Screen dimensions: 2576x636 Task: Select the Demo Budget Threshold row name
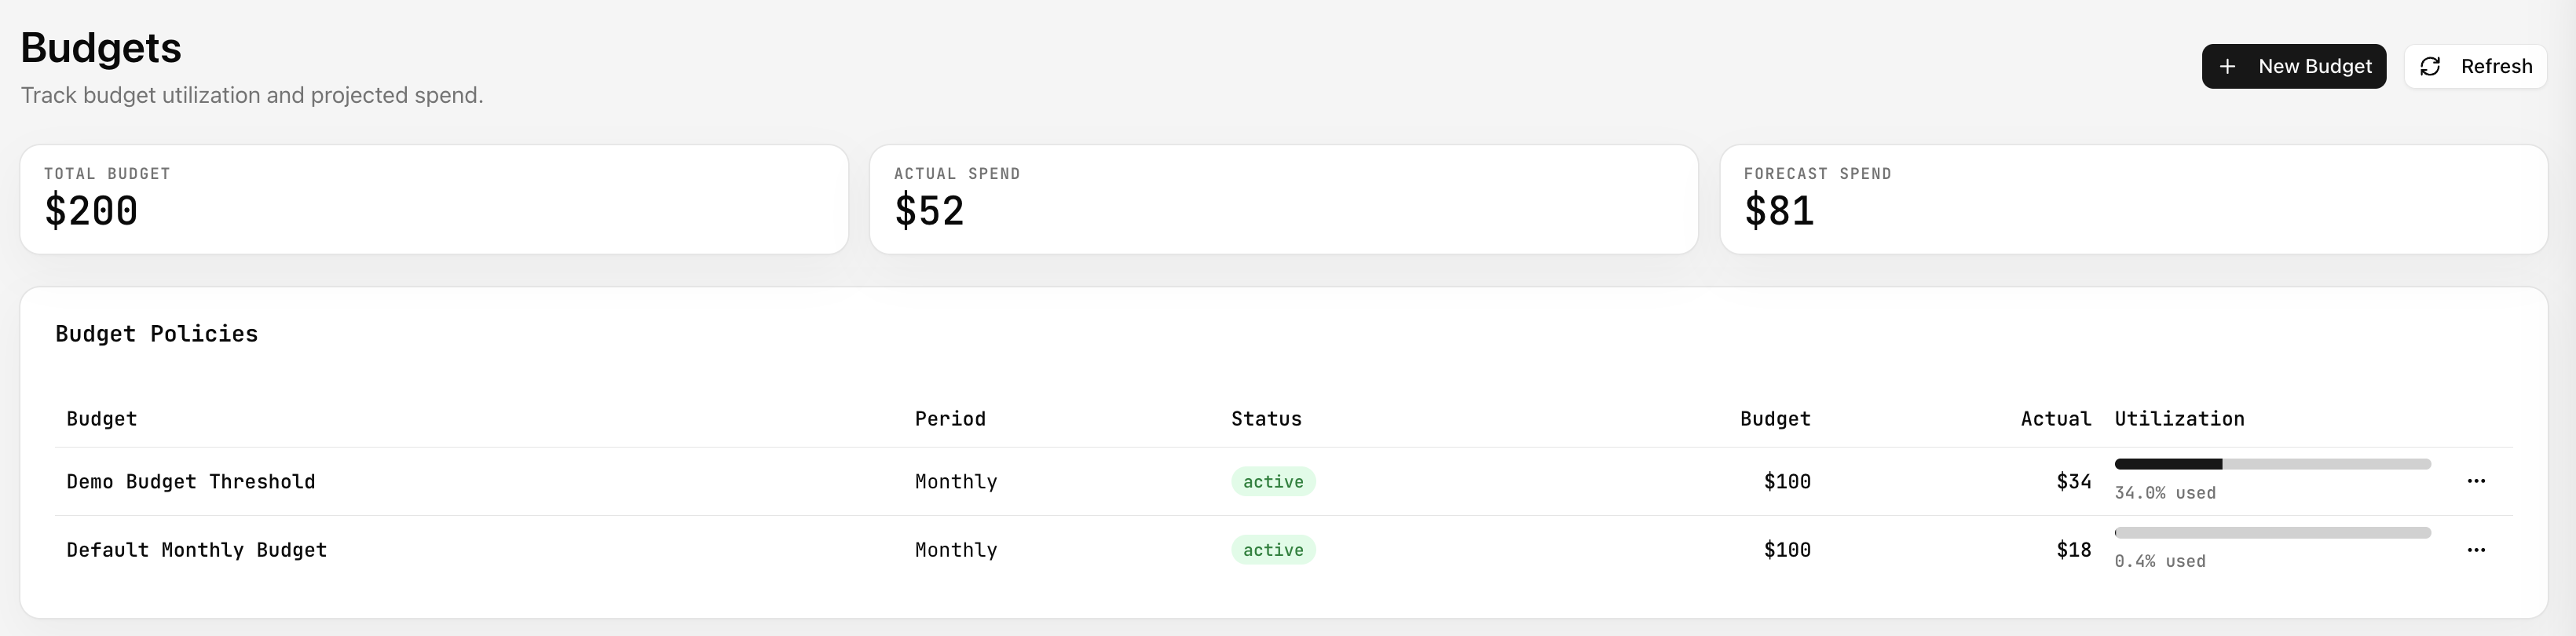tap(190, 482)
